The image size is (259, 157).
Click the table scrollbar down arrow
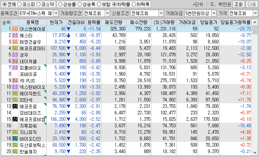point(255,153)
